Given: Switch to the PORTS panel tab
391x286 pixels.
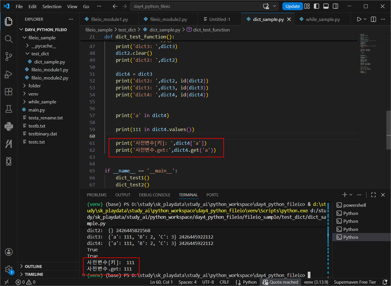Looking at the screenshot, I should point(212,195).
